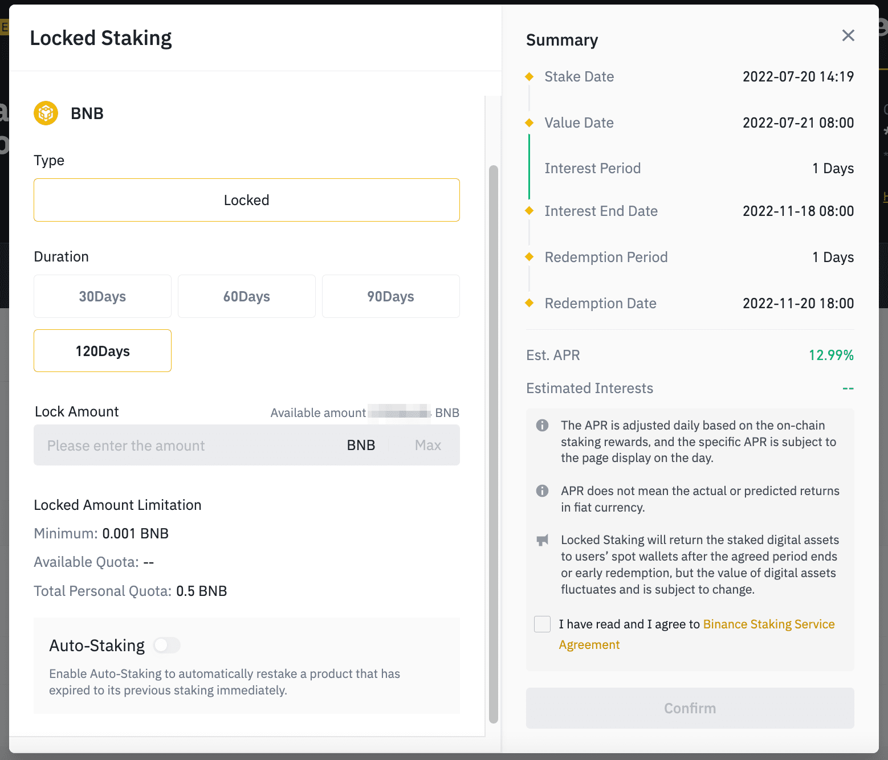Click the Locked Amount Limitation heading
The width and height of the screenshot is (888, 760).
[117, 505]
